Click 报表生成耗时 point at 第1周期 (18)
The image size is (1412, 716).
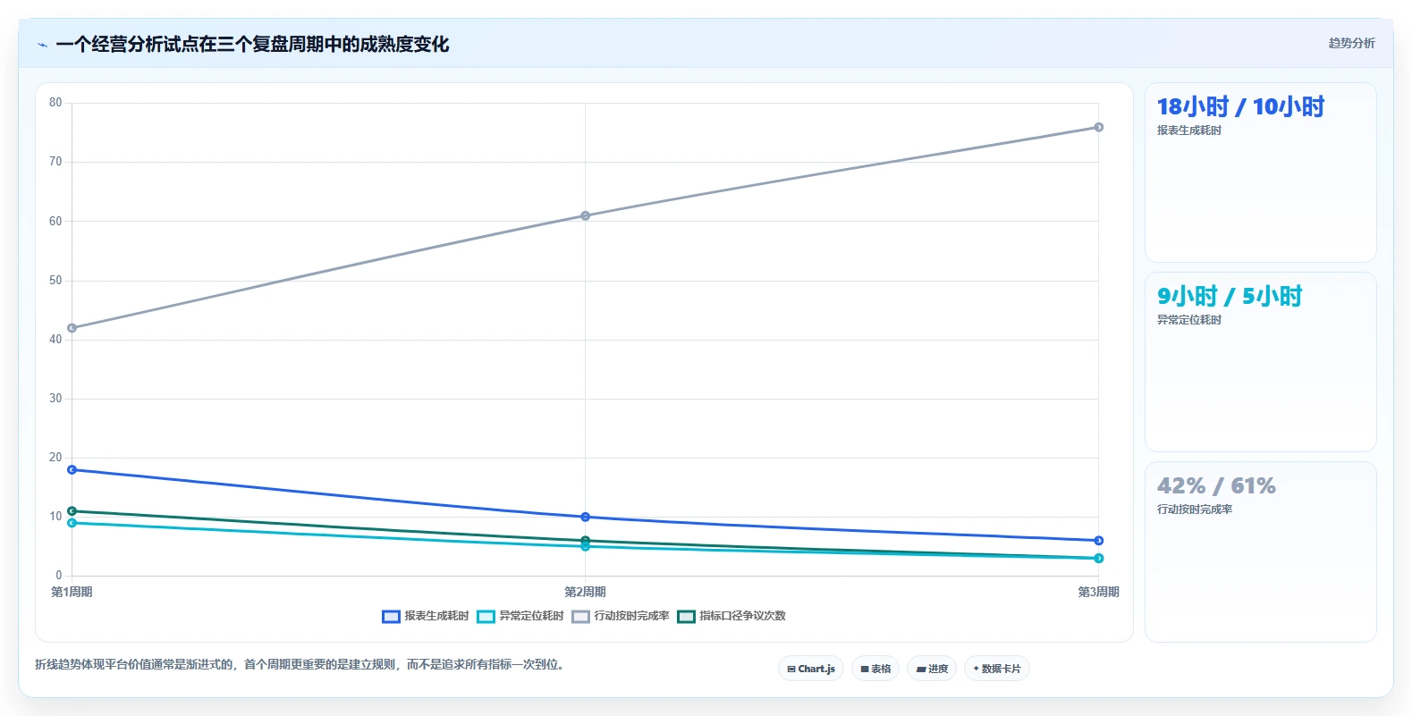(72, 469)
